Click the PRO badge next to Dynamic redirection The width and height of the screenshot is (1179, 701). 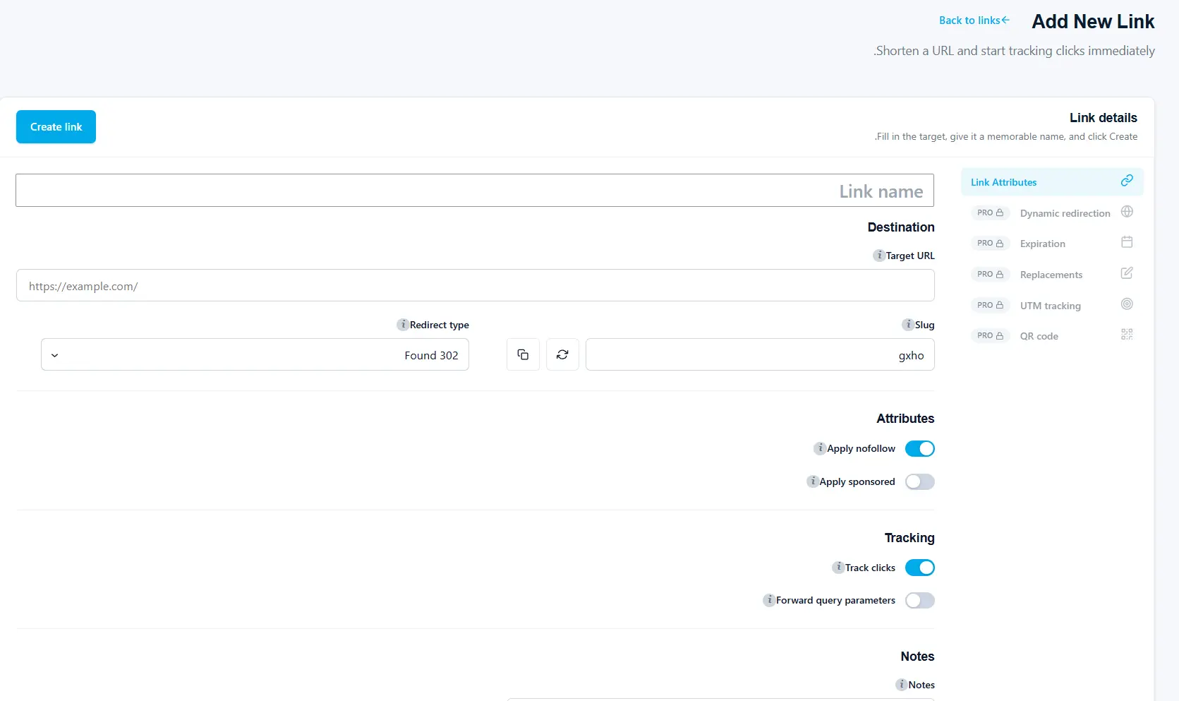pyautogui.click(x=990, y=212)
